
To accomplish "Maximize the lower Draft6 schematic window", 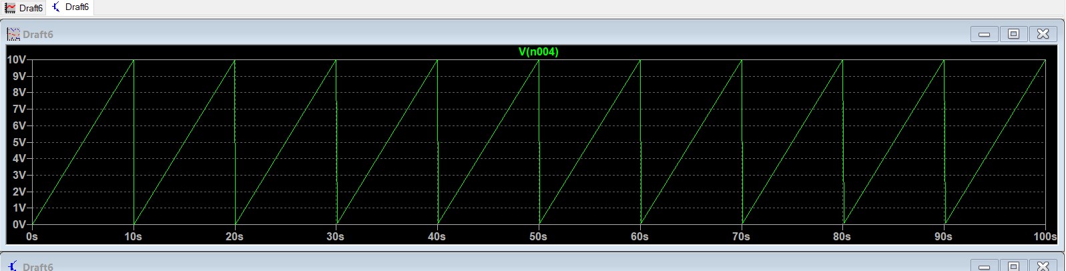I will point(1013,266).
